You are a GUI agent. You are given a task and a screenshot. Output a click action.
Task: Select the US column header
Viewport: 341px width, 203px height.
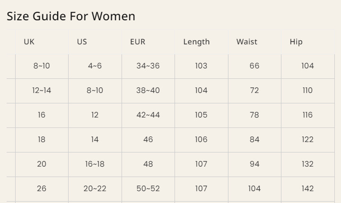point(82,42)
